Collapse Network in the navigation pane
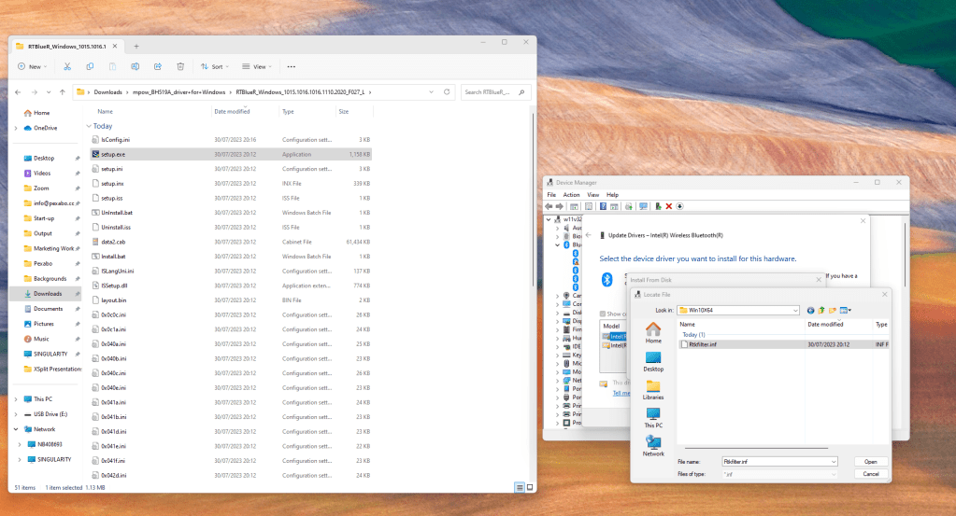956x516 pixels. coord(16,429)
